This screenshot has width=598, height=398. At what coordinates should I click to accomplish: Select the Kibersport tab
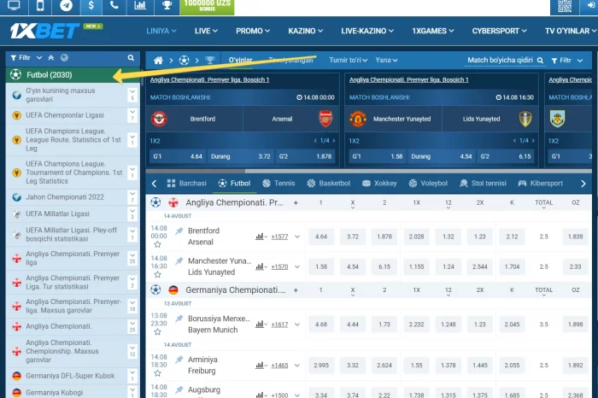541,184
